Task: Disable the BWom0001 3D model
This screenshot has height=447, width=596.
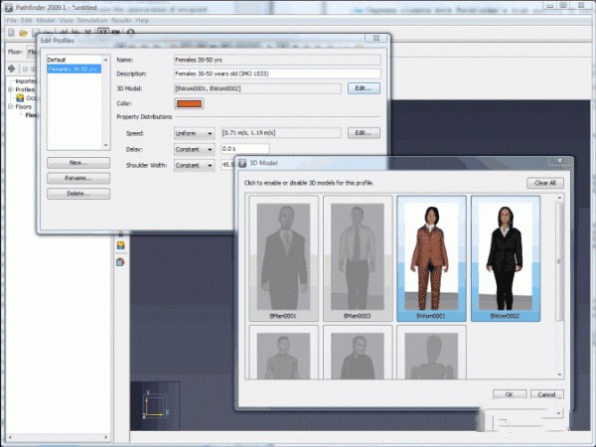Action: coord(431,256)
